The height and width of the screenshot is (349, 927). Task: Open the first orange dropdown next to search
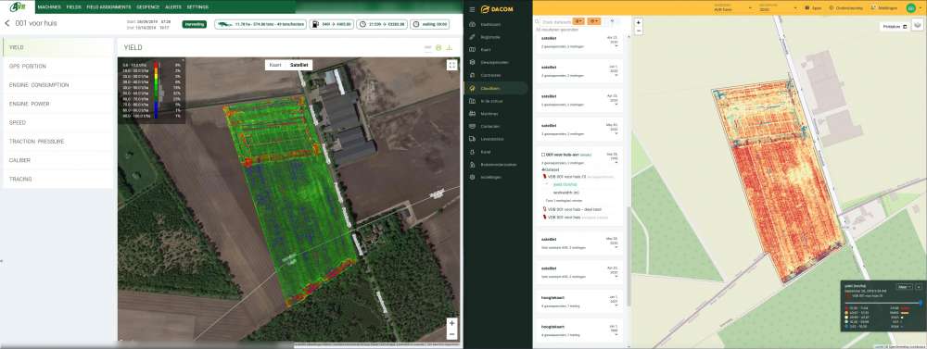coord(578,21)
